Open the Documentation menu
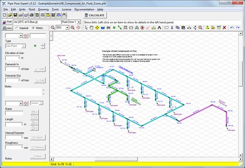Screen dimensions: 245x168 coord(84,10)
